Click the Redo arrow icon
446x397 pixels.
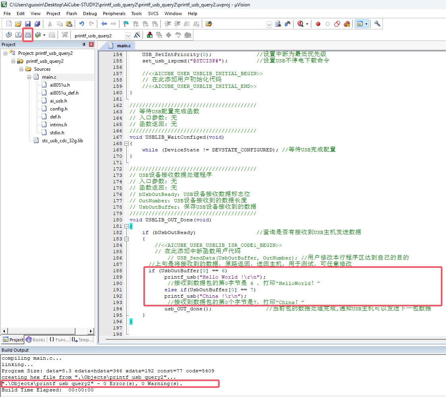91,24
